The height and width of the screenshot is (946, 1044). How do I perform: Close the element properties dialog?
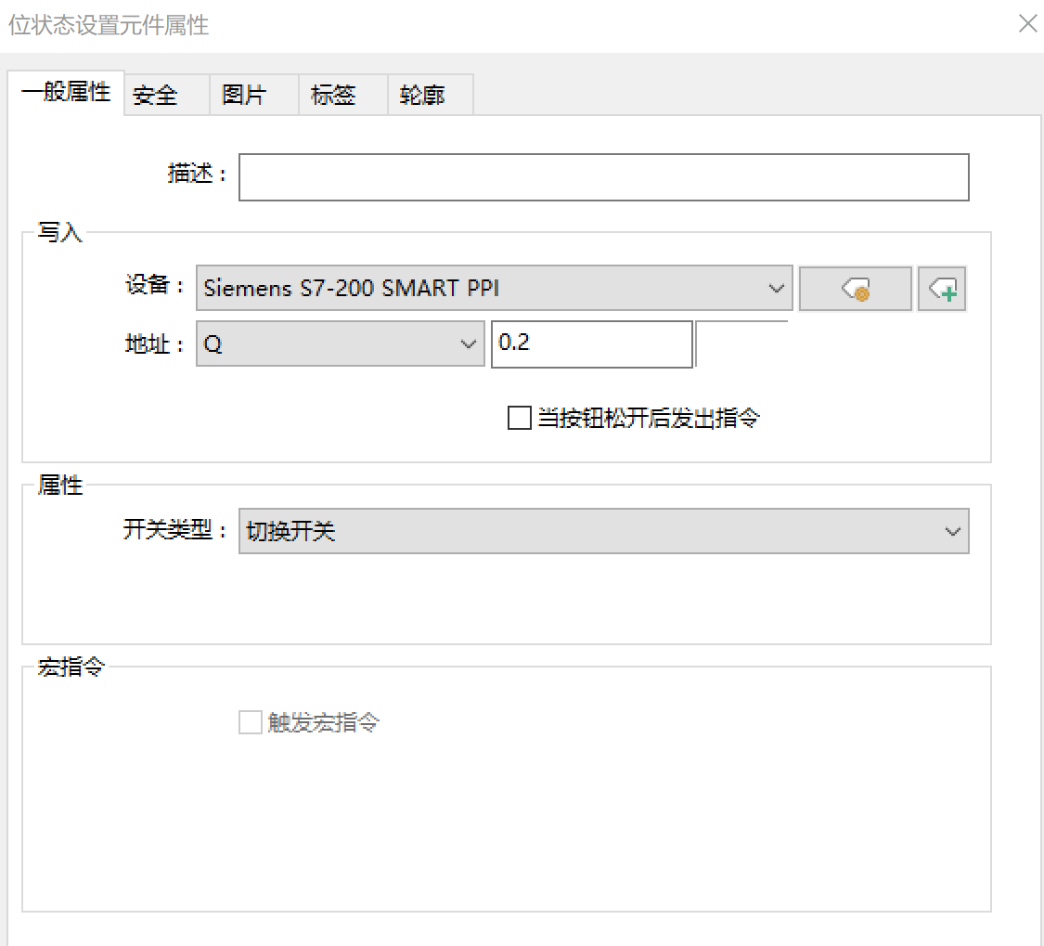[x=1027, y=23]
